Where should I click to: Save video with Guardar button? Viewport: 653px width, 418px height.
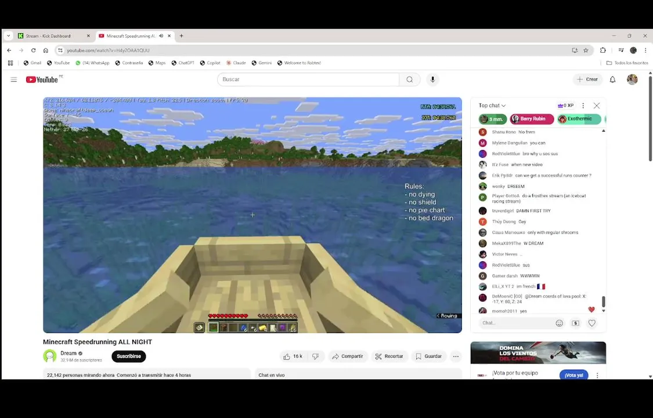click(x=429, y=356)
